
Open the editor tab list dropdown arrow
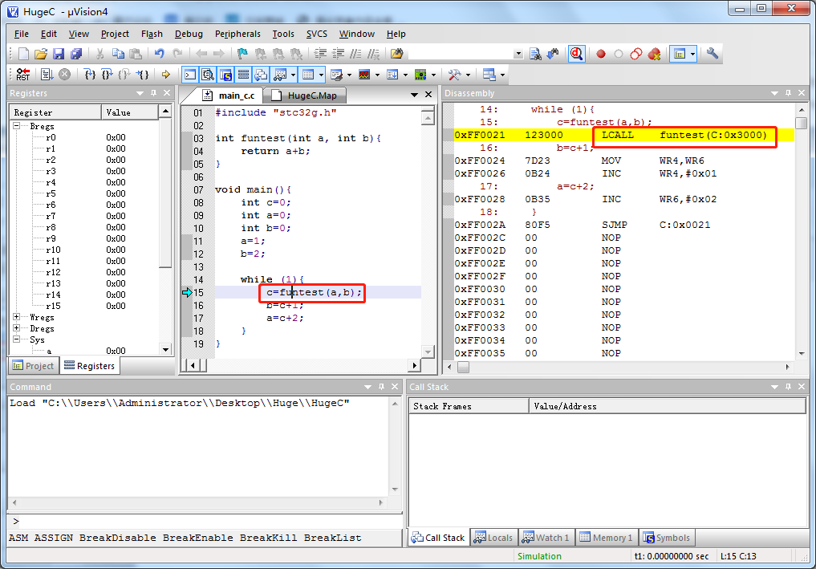(x=414, y=95)
